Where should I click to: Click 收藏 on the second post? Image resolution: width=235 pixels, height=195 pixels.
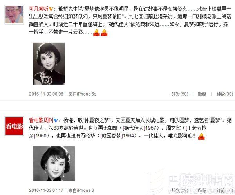tap(202, 190)
